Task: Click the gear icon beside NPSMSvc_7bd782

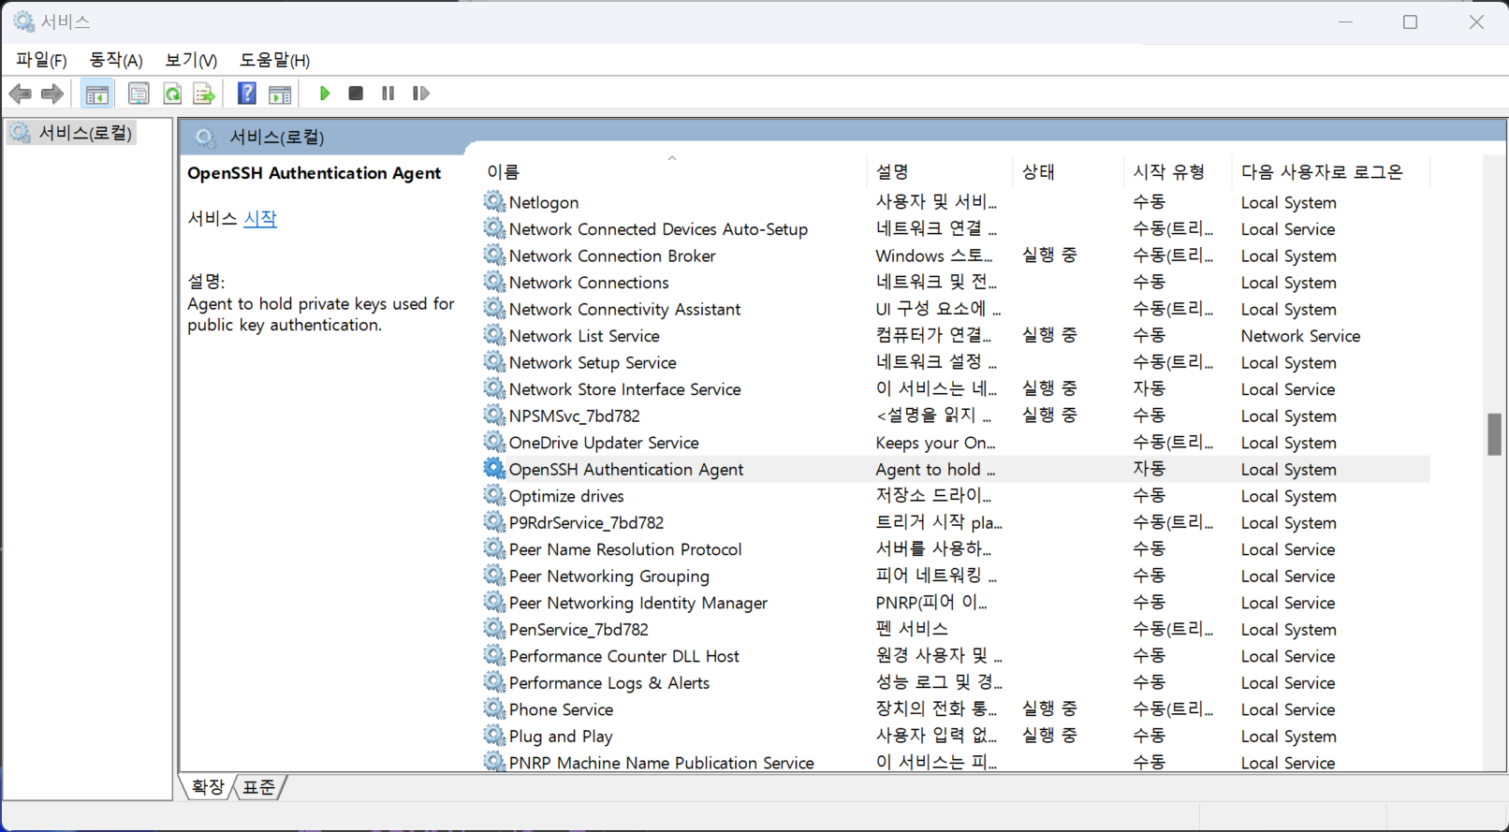Action: click(494, 415)
